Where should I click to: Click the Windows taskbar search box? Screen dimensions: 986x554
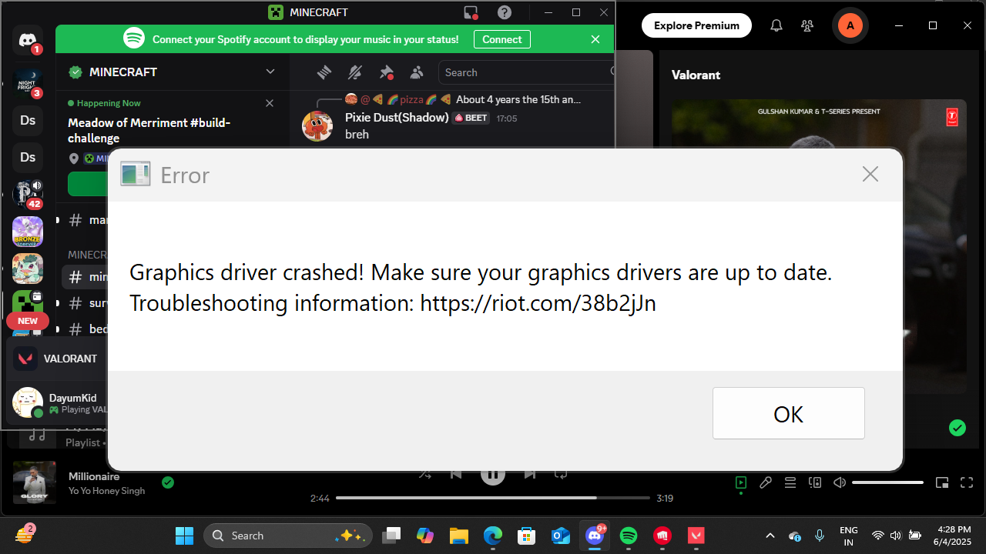288,536
